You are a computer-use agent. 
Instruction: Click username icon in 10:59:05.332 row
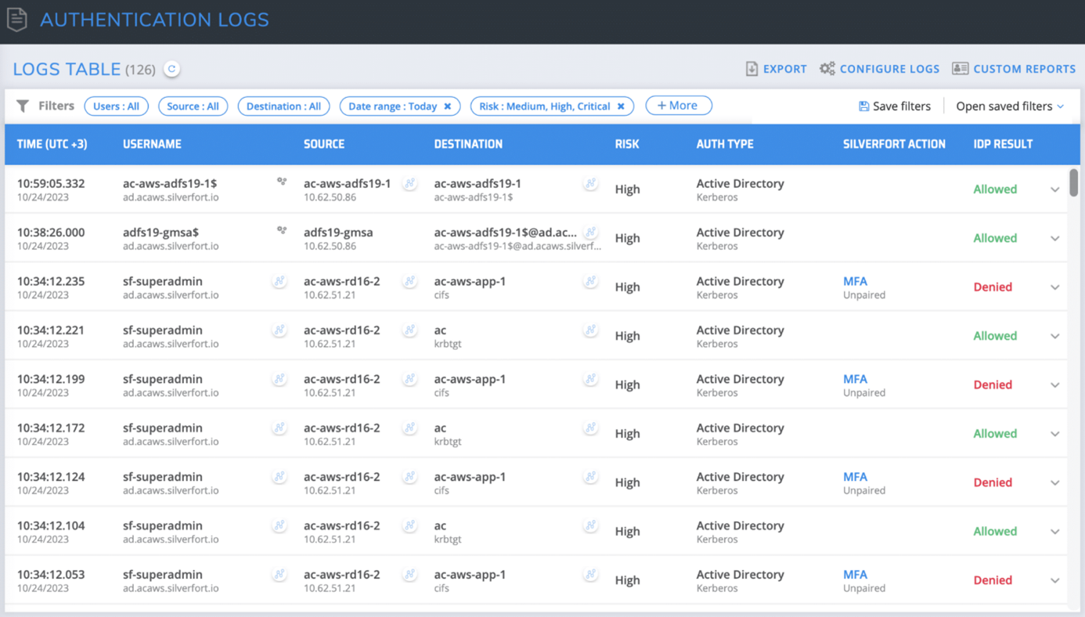[281, 182]
